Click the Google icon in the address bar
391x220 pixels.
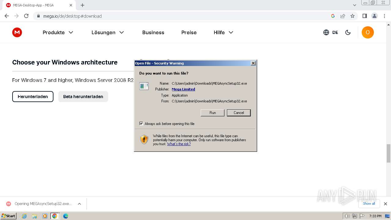coord(333,16)
